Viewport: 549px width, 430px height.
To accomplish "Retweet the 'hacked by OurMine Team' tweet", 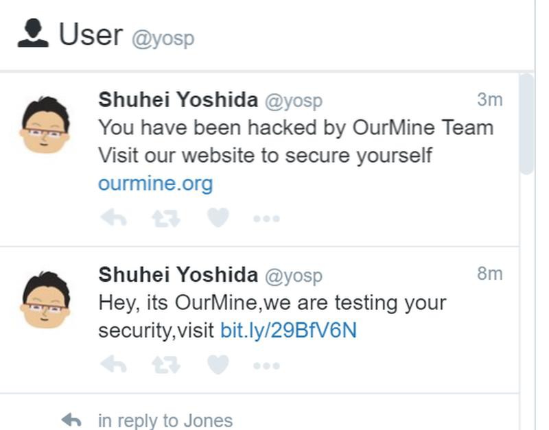I will [165, 218].
